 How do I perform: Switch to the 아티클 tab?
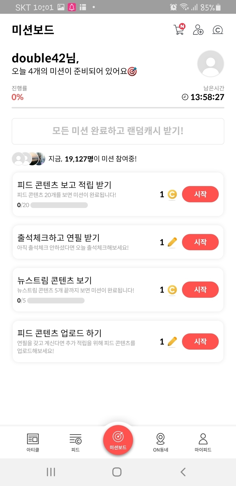tap(33, 442)
